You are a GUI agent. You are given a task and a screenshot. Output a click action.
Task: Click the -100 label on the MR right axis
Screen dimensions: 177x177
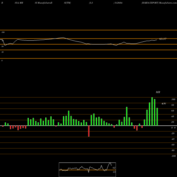pyautogui.click(x=173, y=156)
